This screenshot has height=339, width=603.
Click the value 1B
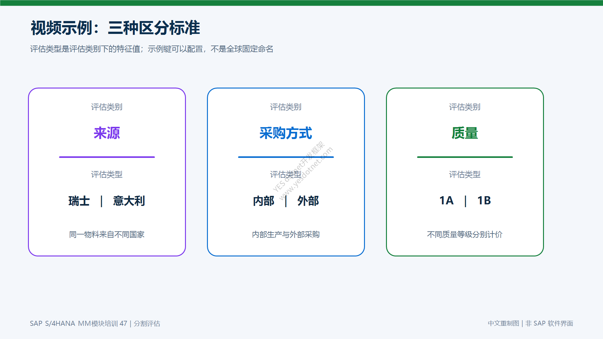(x=484, y=201)
